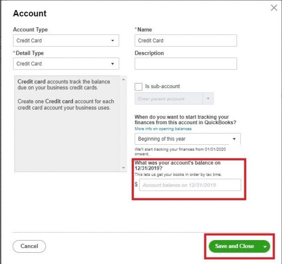282x264 pixels.
Task: Expand the Save and Close arrow options
Action: point(266,246)
